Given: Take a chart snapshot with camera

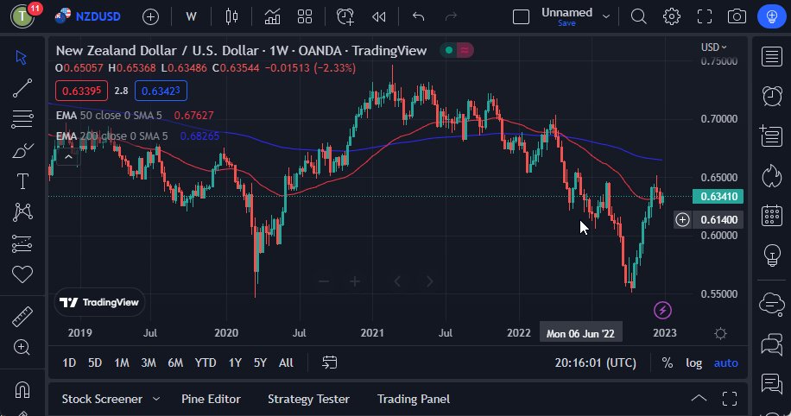Looking at the screenshot, I should pyautogui.click(x=737, y=16).
